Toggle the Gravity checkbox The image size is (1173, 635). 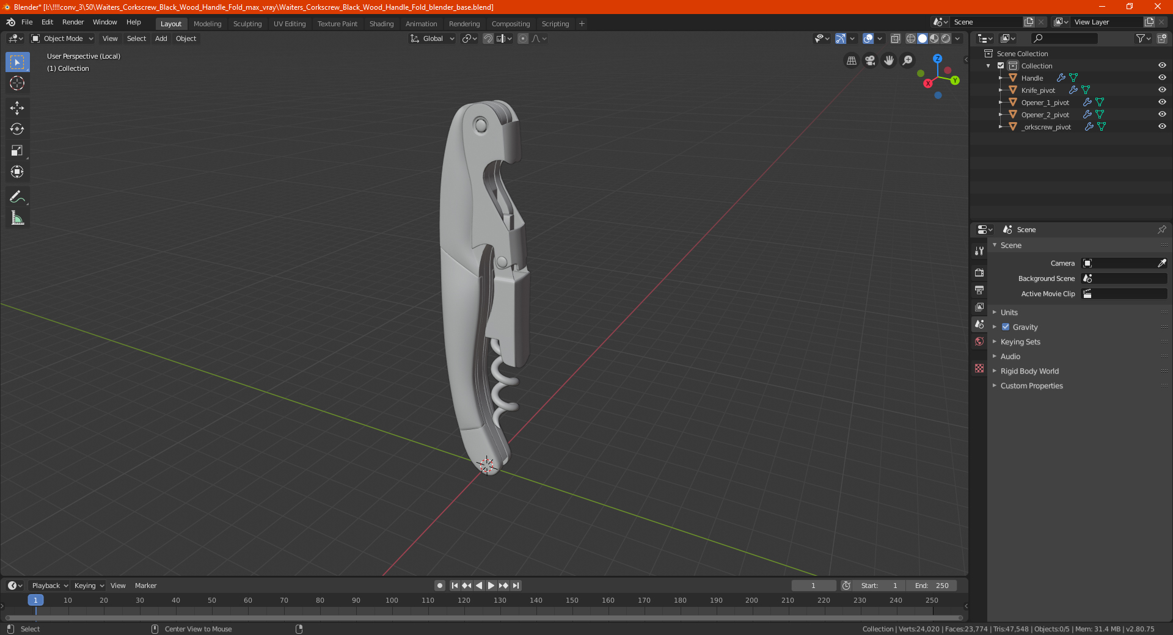(x=1006, y=327)
